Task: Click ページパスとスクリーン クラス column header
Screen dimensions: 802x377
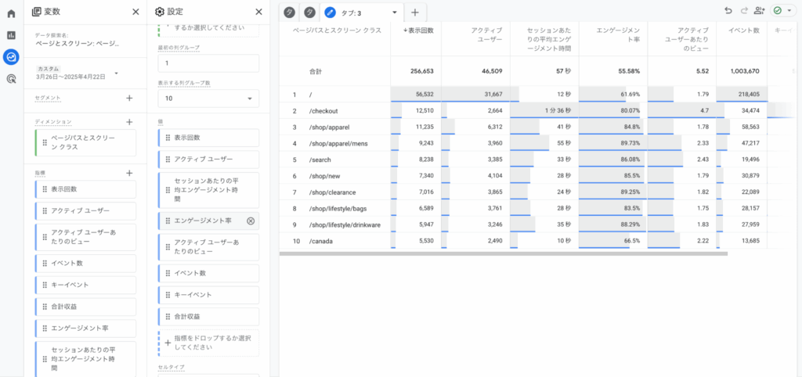Action: pyautogui.click(x=337, y=31)
